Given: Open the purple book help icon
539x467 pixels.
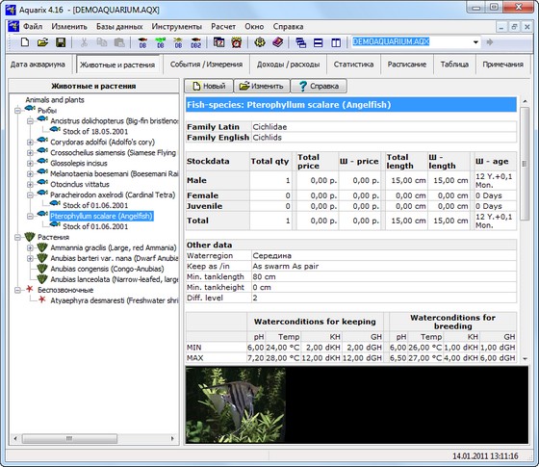Looking at the screenshot, I should pyautogui.click(x=278, y=42).
